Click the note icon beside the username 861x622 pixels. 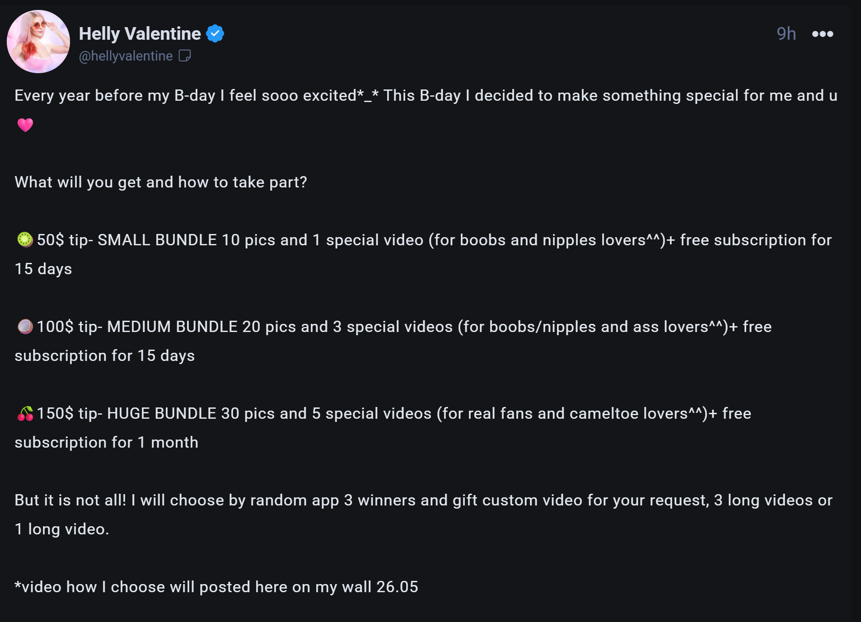pyautogui.click(x=185, y=56)
